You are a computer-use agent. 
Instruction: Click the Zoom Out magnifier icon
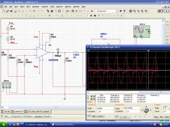point(138,11)
